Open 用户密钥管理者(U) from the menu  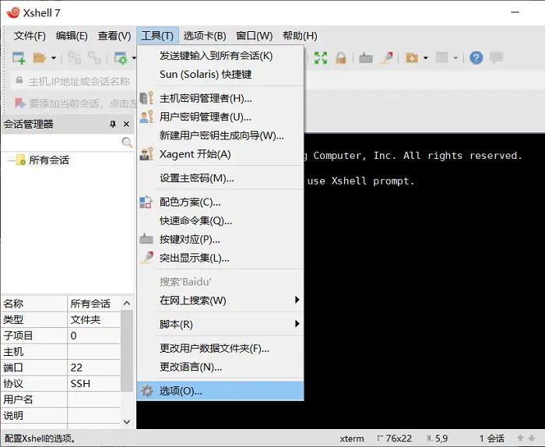pos(220,117)
